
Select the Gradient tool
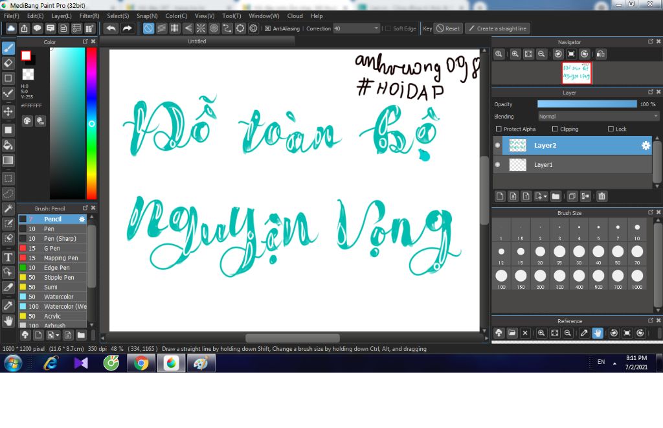click(x=8, y=161)
